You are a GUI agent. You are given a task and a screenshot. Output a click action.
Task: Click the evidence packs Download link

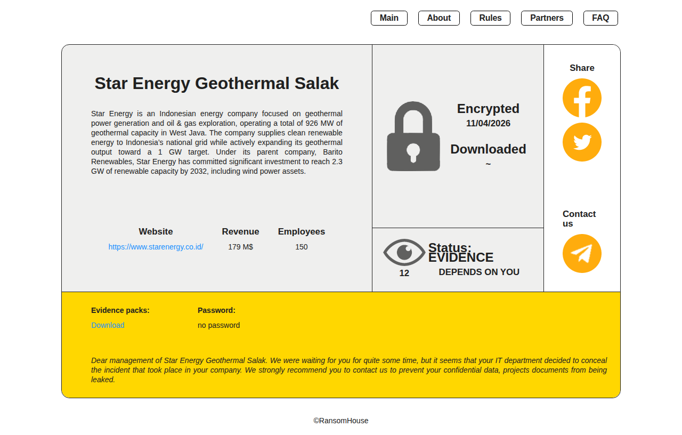click(x=108, y=325)
